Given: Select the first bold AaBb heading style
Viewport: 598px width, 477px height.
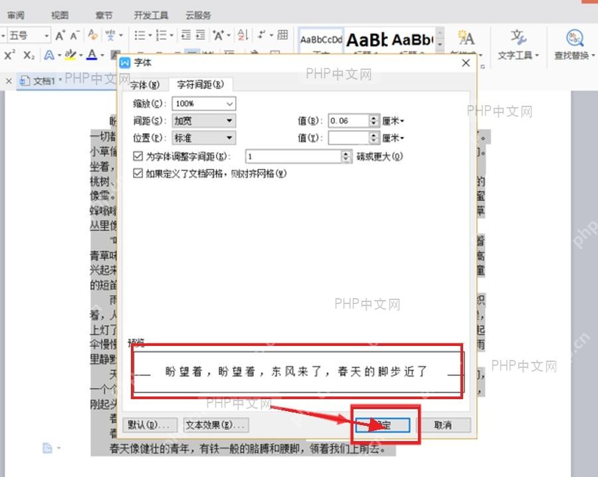Looking at the screenshot, I should pos(367,40).
